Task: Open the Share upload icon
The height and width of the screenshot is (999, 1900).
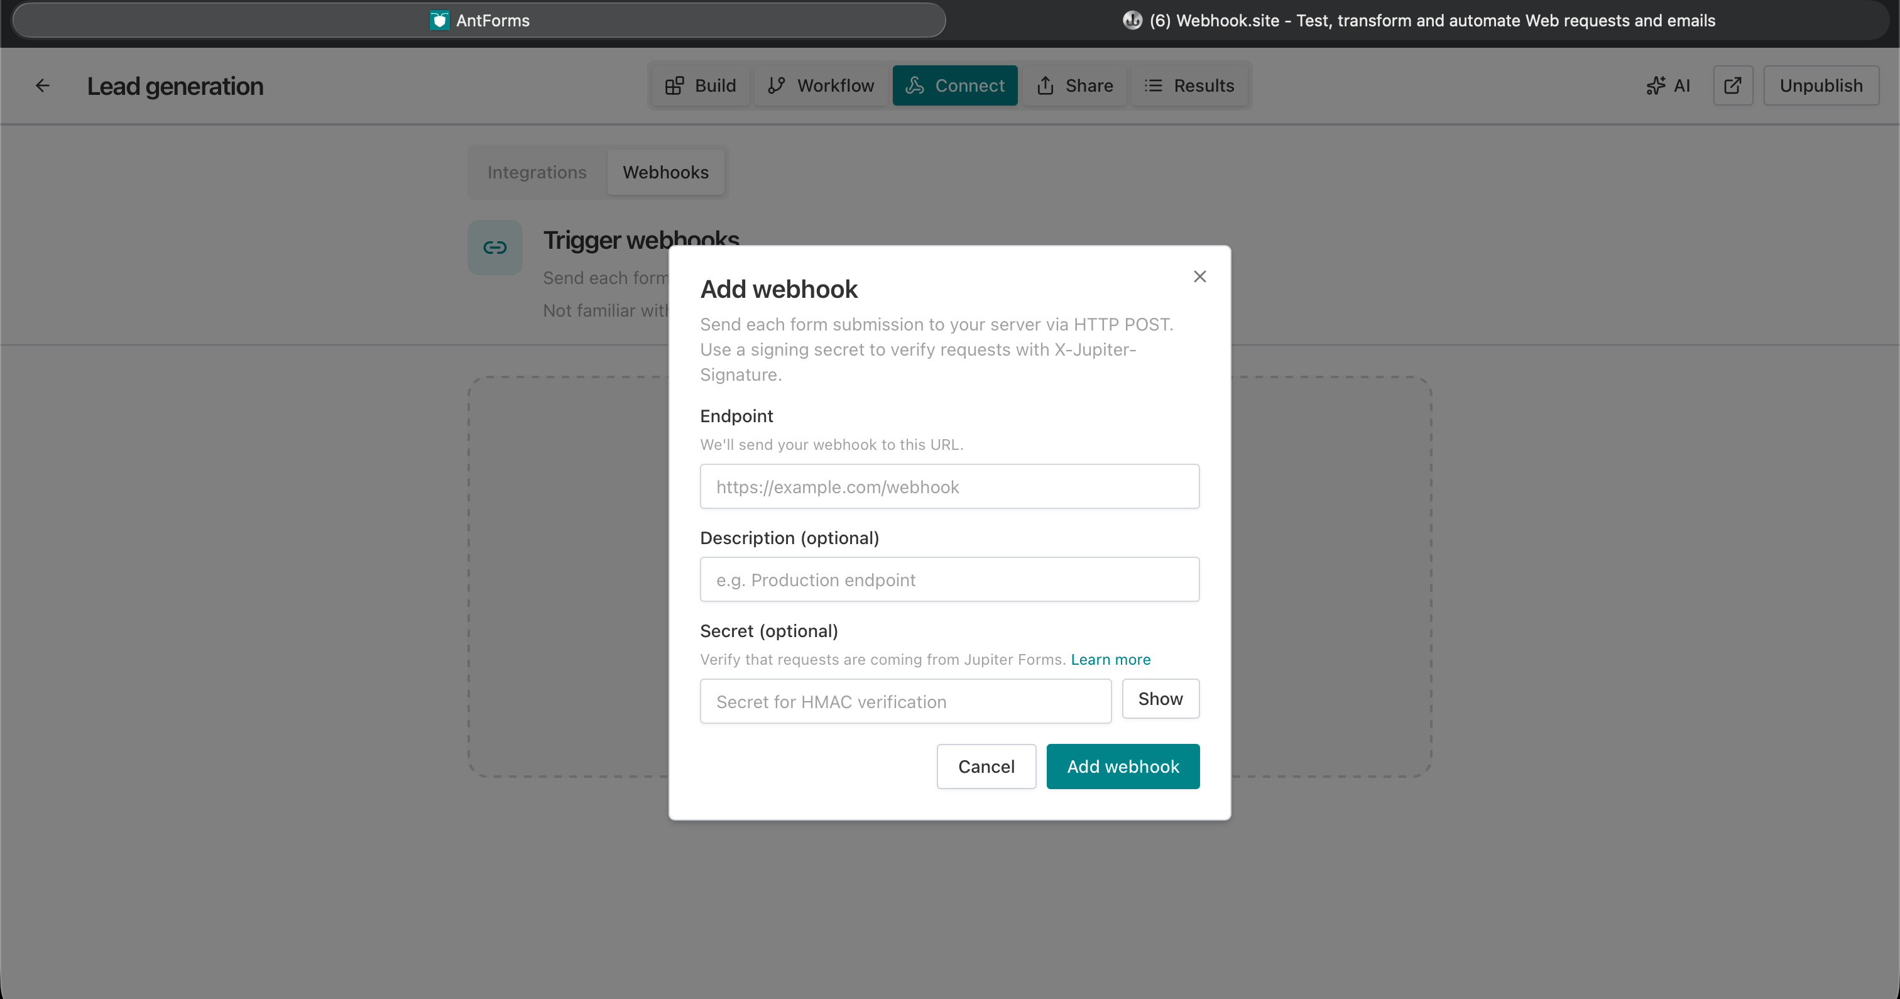Action: click(1047, 85)
